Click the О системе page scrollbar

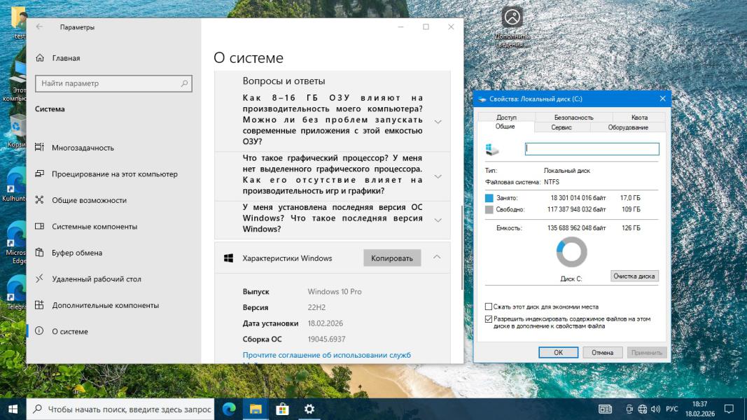pos(460,245)
